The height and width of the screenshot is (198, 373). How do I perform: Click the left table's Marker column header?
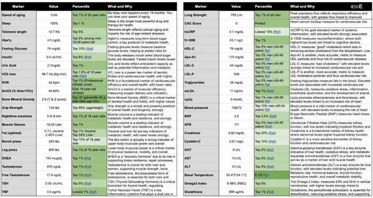click(19, 6)
